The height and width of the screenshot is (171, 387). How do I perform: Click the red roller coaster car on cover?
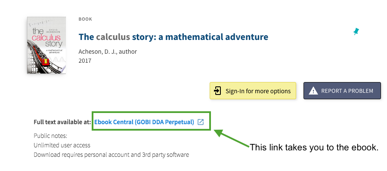pyautogui.click(x=45, y=61)
